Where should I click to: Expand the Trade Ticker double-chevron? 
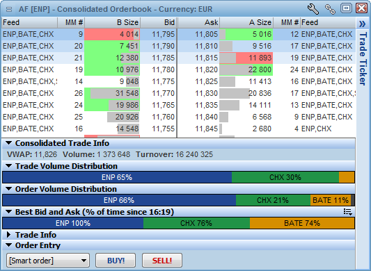click(x=362, y=24)
